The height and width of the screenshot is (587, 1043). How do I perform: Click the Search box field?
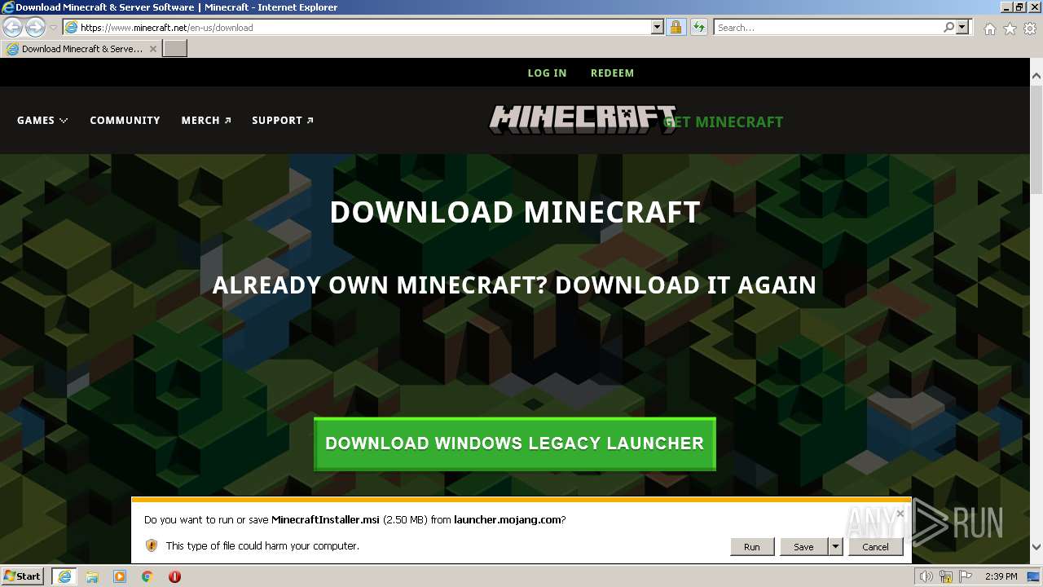tap(828, 27)
